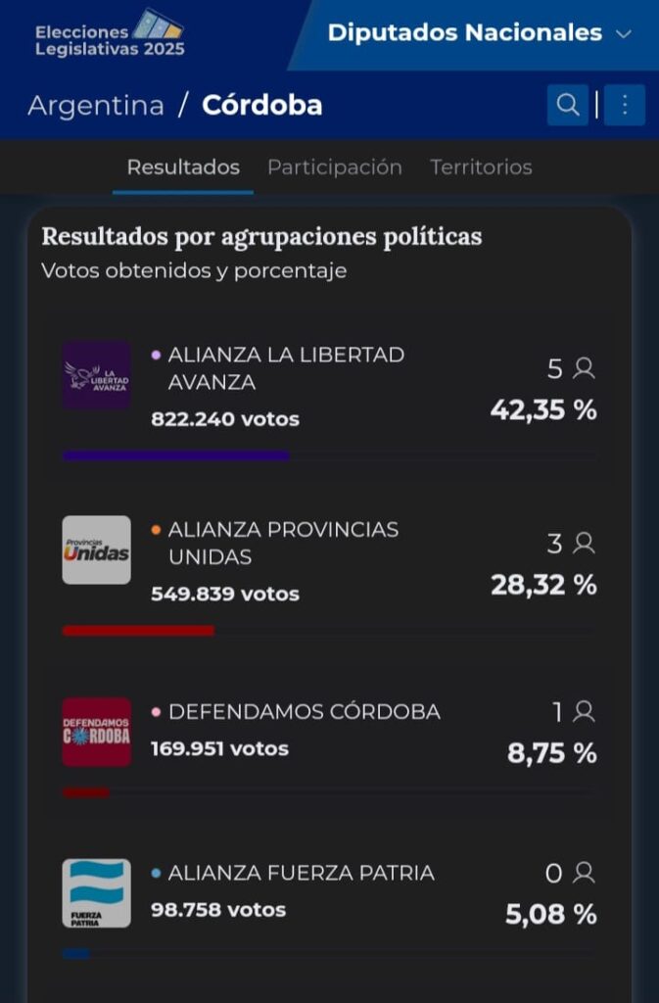Switch to the Territorios tab

[x=481, y=167]
